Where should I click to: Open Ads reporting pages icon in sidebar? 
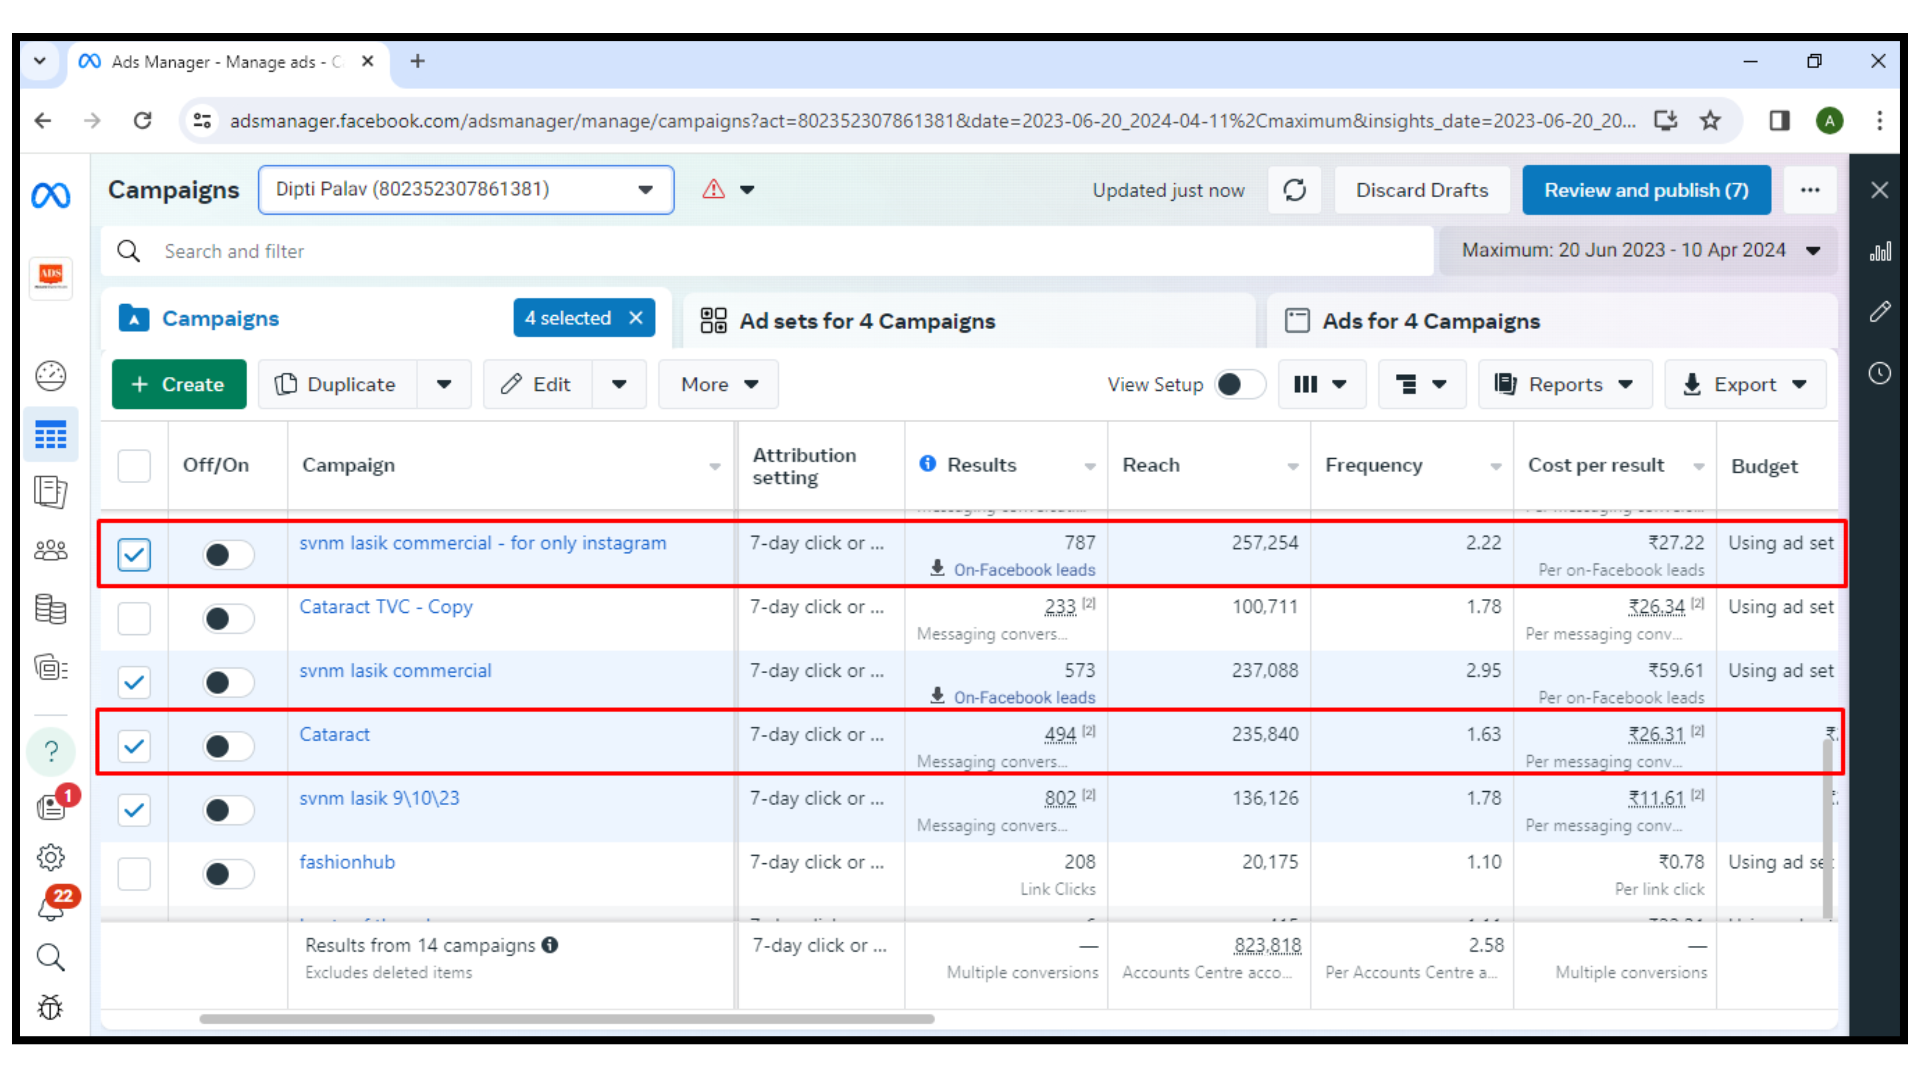point(51,492)
